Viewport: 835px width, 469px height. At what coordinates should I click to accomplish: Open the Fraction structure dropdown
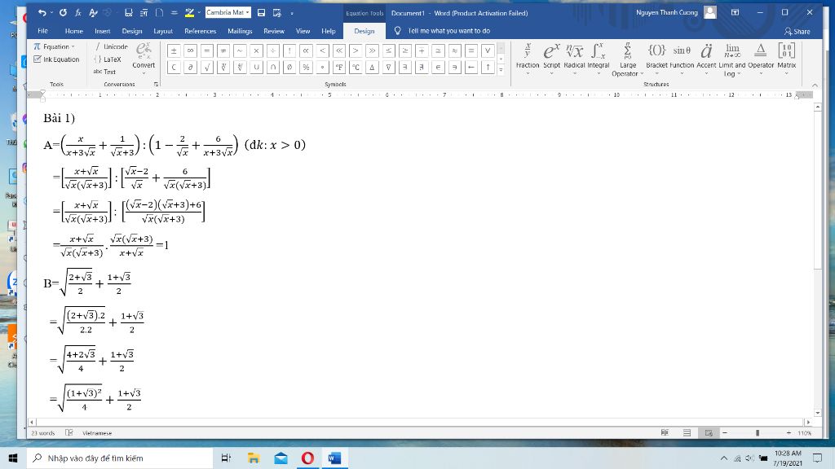click(528, 59)
